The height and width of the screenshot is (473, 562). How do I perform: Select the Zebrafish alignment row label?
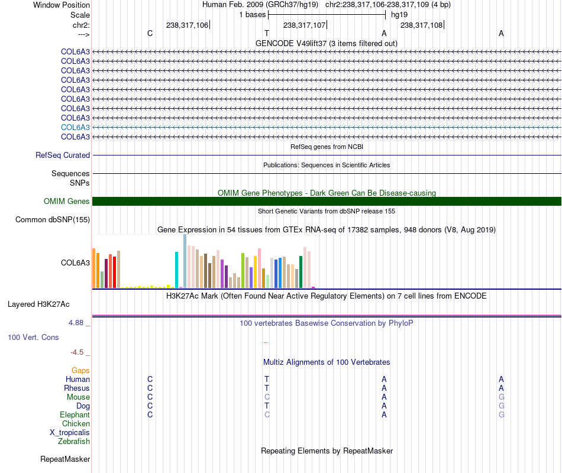[x=74, y=442]
